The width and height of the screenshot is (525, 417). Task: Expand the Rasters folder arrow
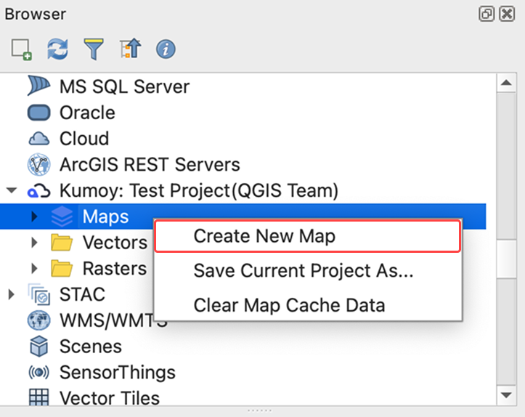(34, 268)
